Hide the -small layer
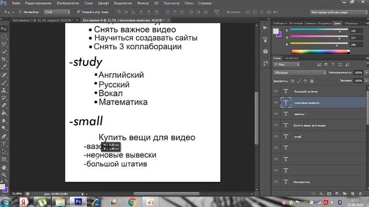This screenshot has width=369, height=207. point(276,136)
